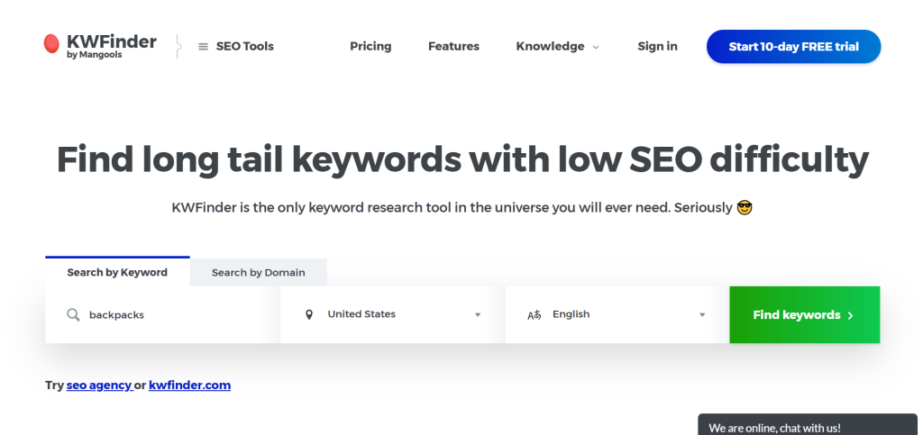Switch to the Search by Domain tab
This screenshot has height=435, width=923.
click(259, 272)
